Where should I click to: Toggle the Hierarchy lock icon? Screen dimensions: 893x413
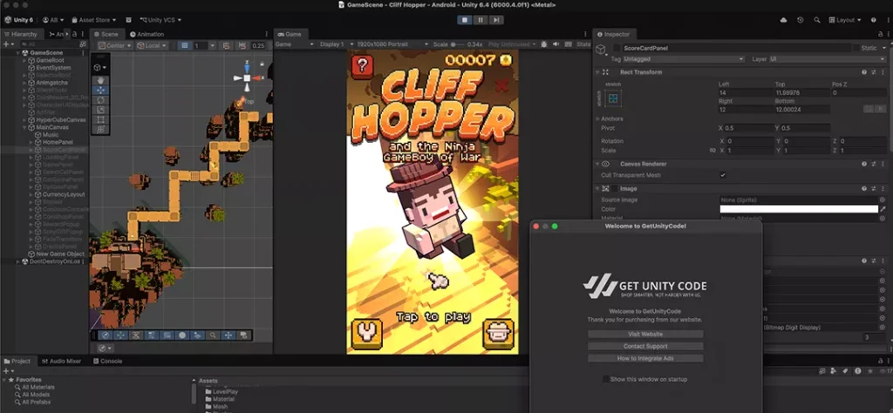(75, 34)
